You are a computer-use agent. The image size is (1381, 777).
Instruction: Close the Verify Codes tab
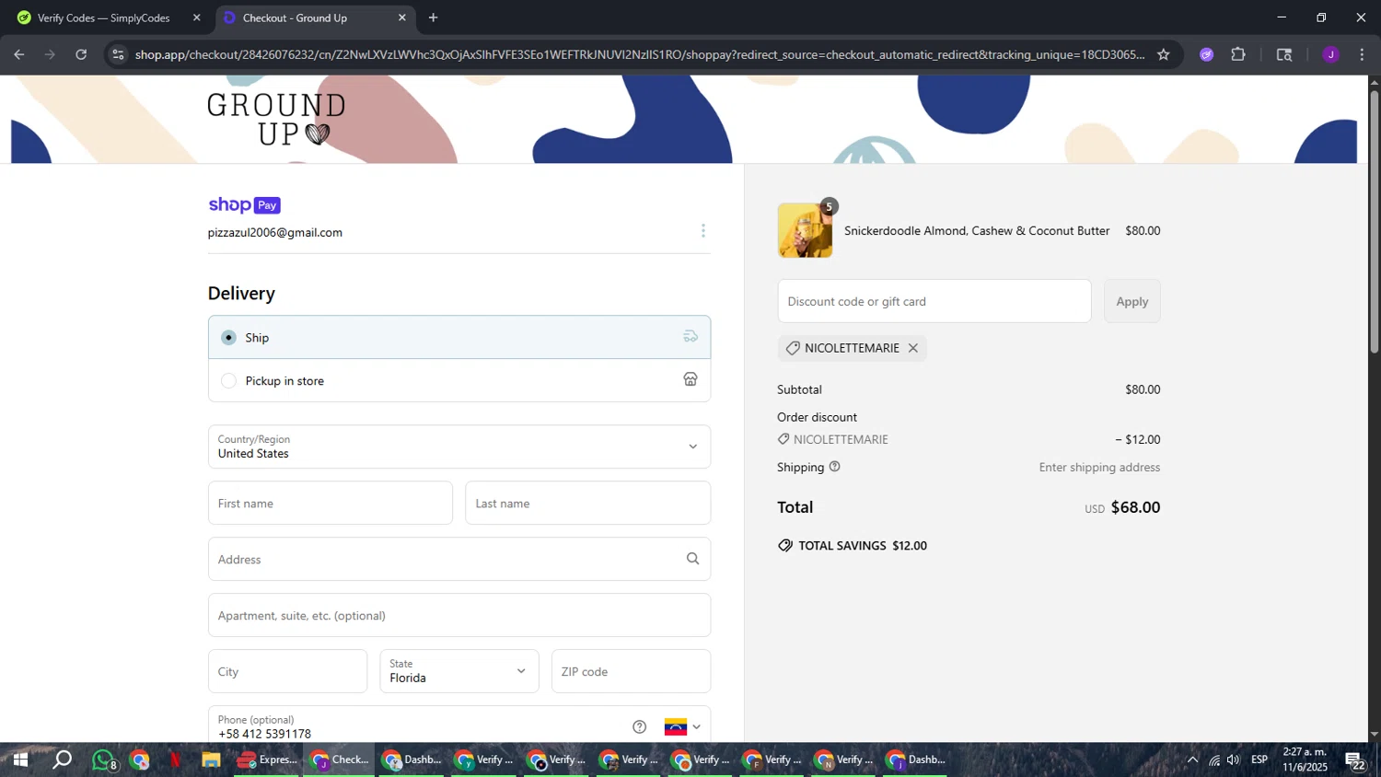point(196,17)
